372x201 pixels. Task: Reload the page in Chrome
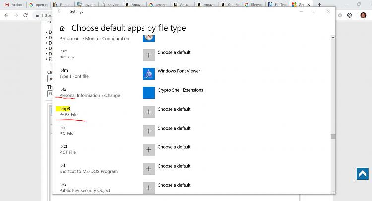click(26, 15)
